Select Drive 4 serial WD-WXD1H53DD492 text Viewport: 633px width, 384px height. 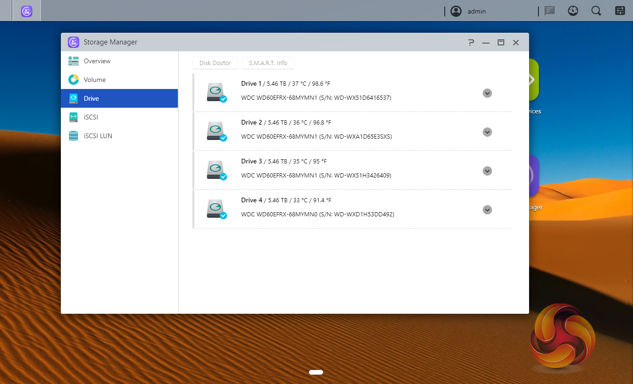pyautogui.click(x=357, y=214)
